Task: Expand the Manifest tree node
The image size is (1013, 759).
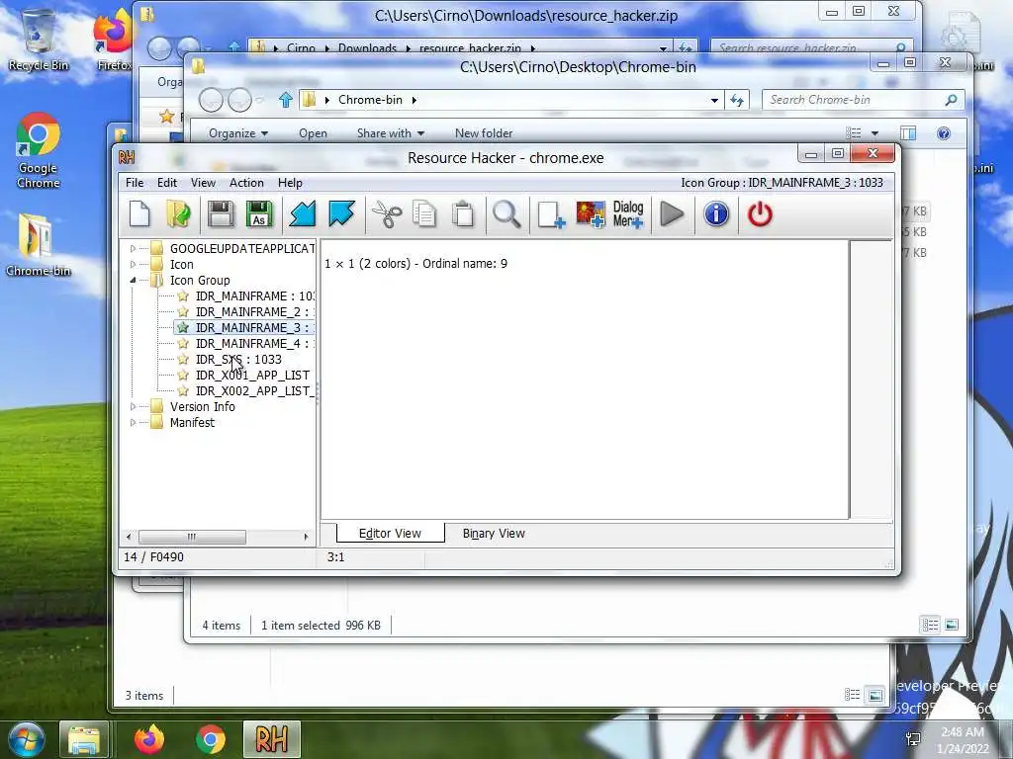Action: click(x=134, y=423)
